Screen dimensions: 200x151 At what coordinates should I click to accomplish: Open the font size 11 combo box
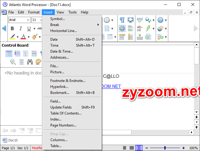pos(37,20)
